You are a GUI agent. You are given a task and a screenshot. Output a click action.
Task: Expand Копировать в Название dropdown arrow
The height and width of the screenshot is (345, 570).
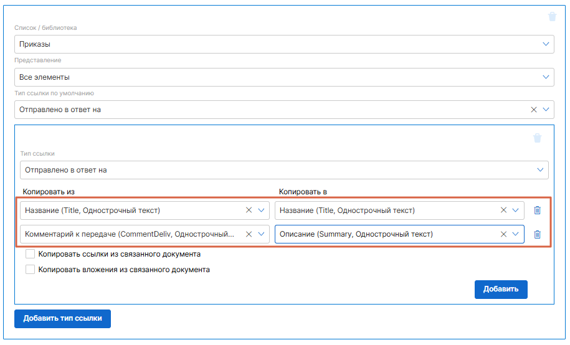[x=515, y=210]
